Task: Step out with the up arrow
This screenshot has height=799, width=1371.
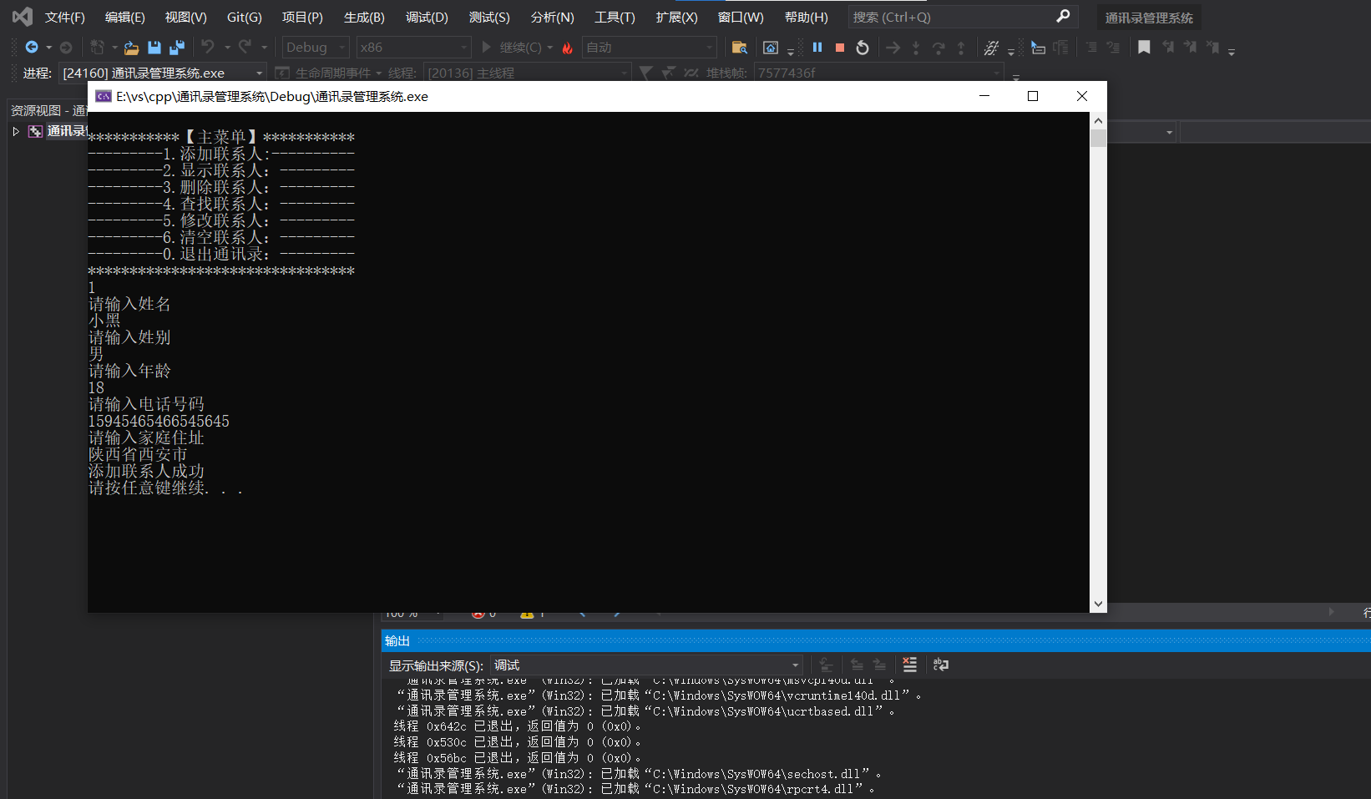Action: click(961, 48)
